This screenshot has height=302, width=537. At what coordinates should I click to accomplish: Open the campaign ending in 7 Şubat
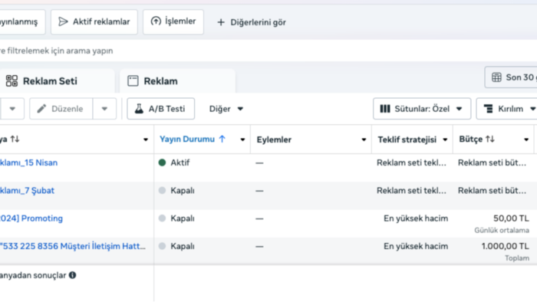[x=27, y=191]
